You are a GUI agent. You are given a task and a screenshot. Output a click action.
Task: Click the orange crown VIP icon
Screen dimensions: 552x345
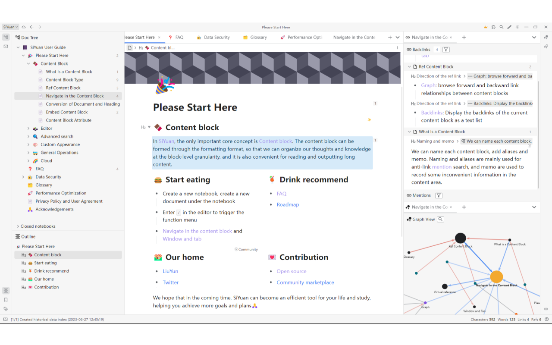pyautogui.click(x=486, y=27)
